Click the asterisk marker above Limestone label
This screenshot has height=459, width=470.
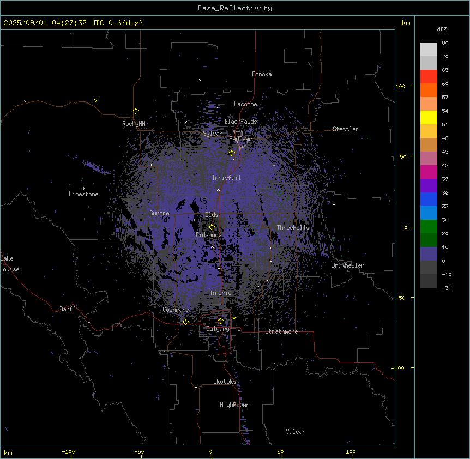point(83,189)
